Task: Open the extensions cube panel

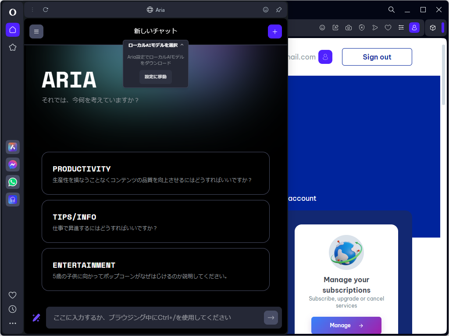Action: (x=434, y=27)
